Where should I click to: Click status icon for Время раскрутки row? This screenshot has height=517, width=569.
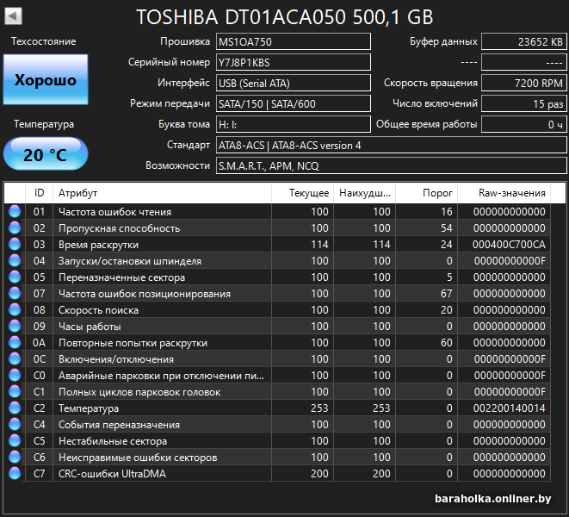[15, 245]
